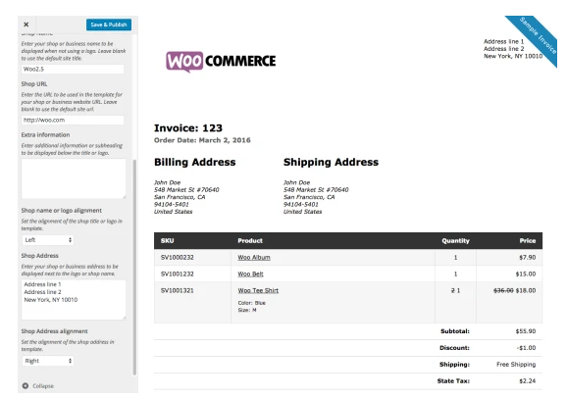Screen dimensions: 566x399
Task: Click the Quantity column header
Action: point(455,240)
